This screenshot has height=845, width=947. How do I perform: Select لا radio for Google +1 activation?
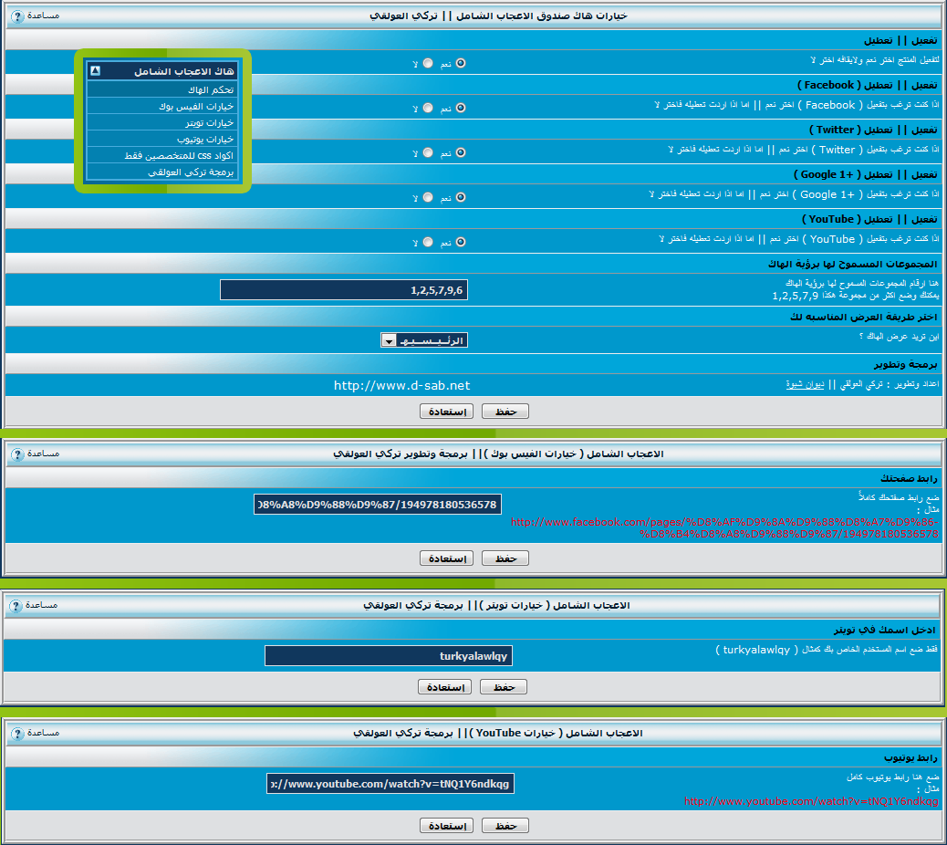(428, 197)
